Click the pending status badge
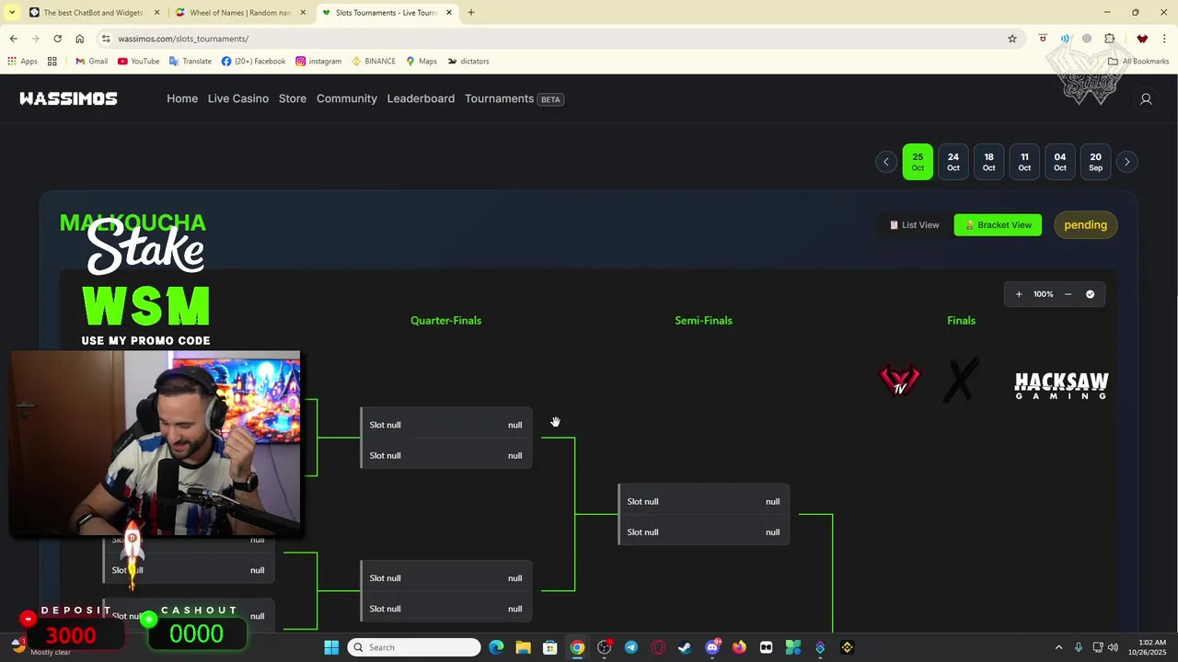Screen dimensions: 1178x662 click(x=1085, y=225)
